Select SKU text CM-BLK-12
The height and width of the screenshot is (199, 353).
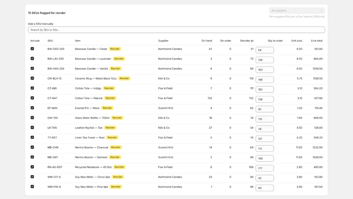pyautogui.click(x=54, y=79)
